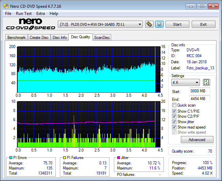This screenshot has height=181, width=222.
Task: Enable the Quick scan checkbox
Action: [174, 105]
